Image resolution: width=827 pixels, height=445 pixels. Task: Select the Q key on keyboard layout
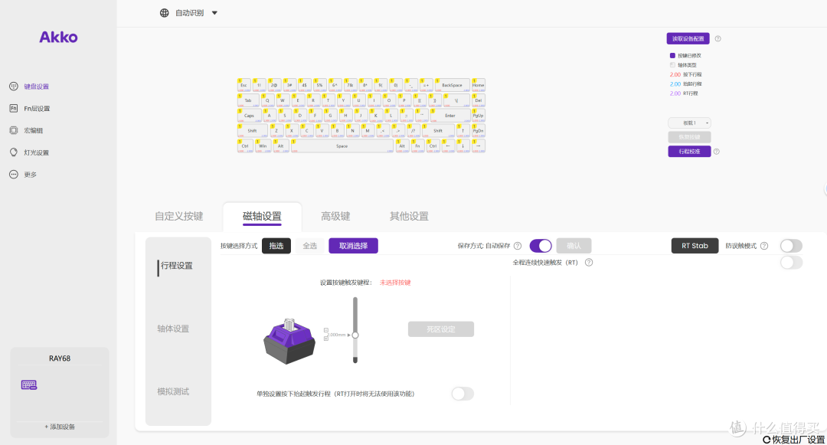tap(267, 100)
